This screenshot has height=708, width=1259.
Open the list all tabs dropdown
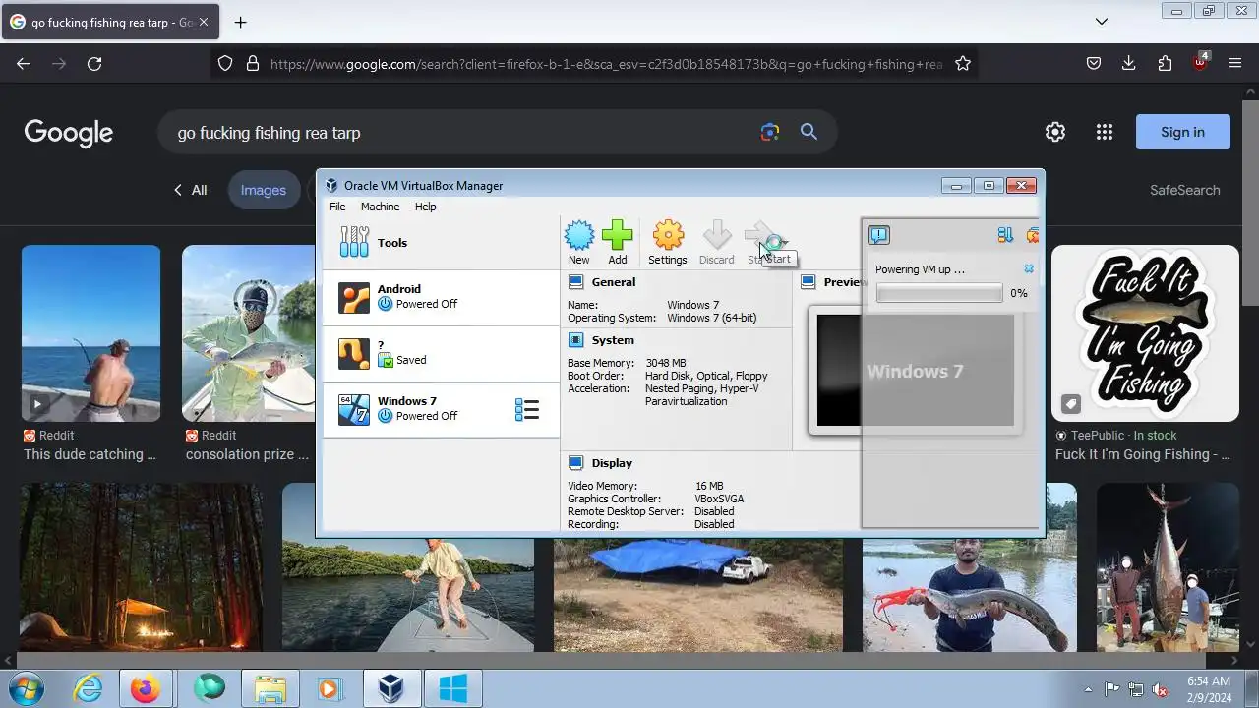pos(1102,22)
